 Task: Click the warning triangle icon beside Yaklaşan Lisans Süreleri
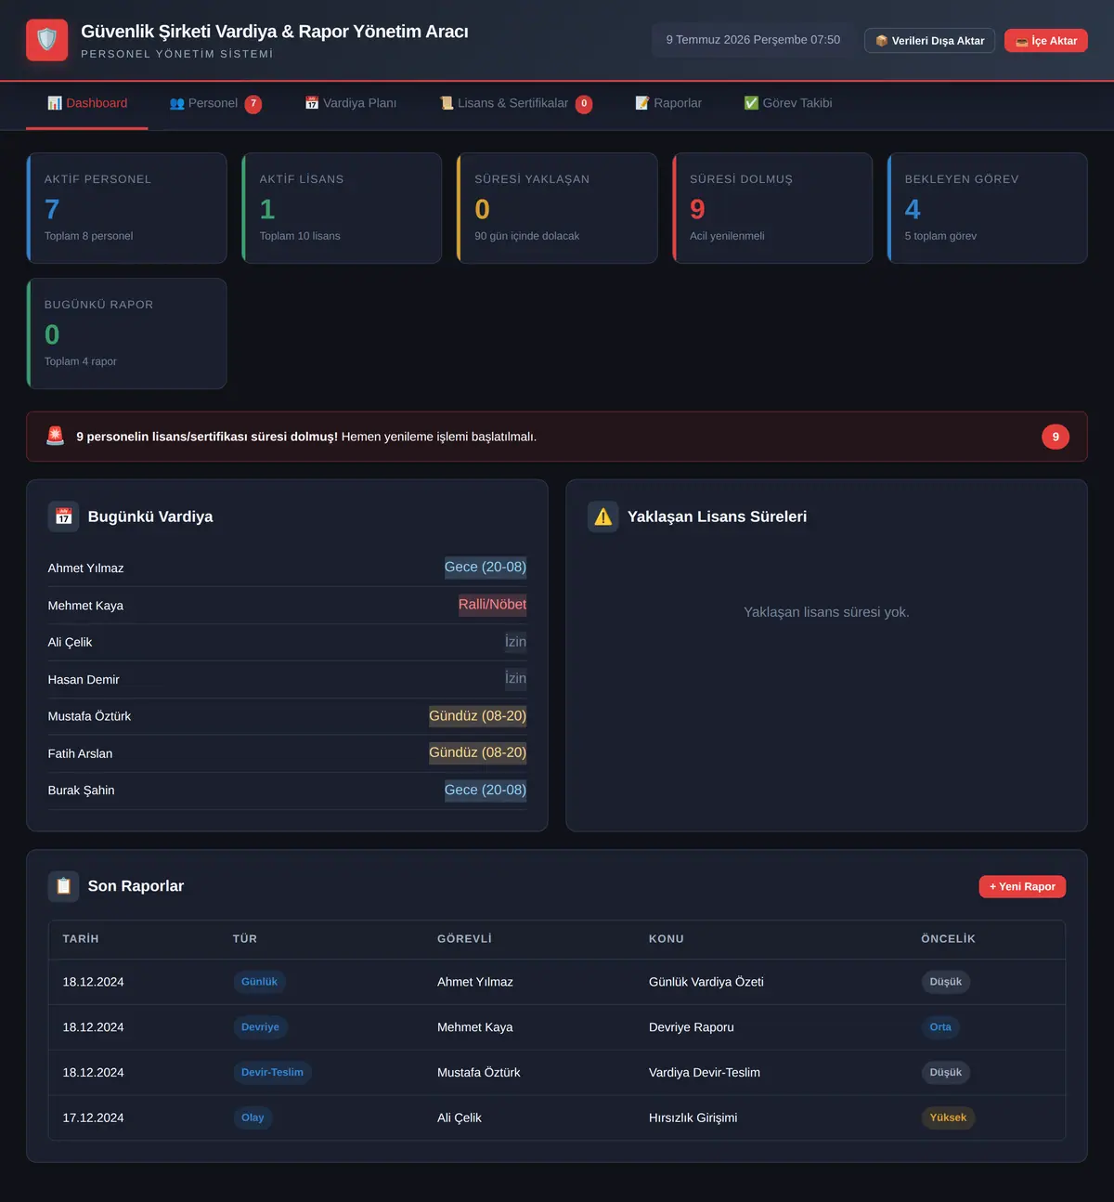pos(603,516)
